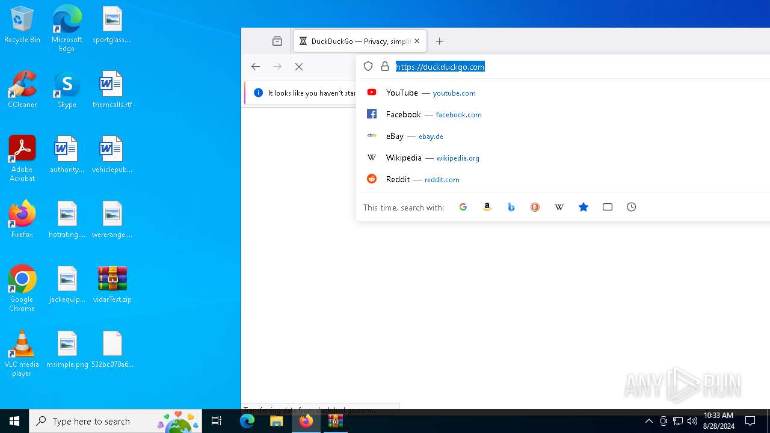Search this time with DuckDuckGo
The width and height of the screenshot is (770, 433).
(x=535, y=207)
